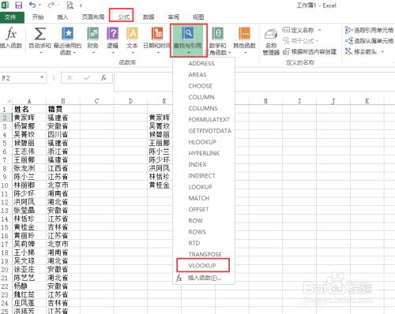Viewport: 395px width, 314px height.
Task: Open Math and Trig functions icon
Action: (218, 34)
